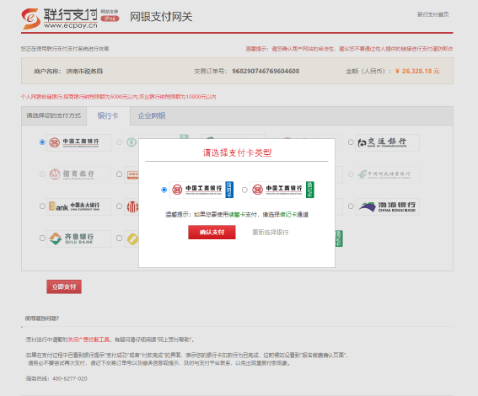
Task: Click the 中国光大银行 Everbright logo
Action: (x=78, y=206)
